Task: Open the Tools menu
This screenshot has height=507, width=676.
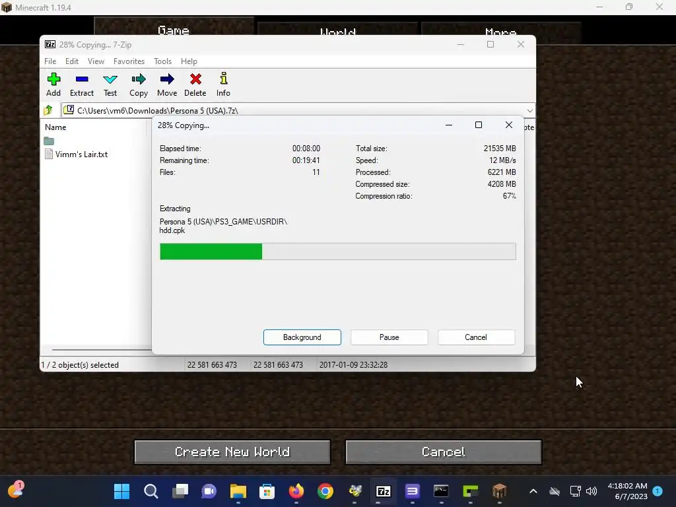Action: [x=162, y=61]
